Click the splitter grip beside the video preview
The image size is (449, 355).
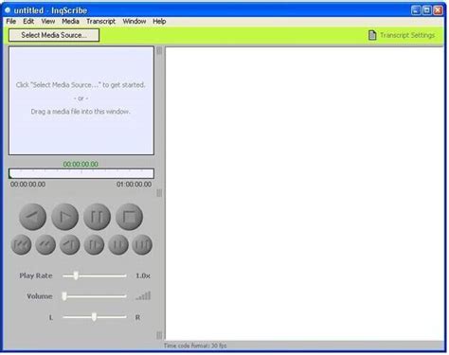[159, 50]
